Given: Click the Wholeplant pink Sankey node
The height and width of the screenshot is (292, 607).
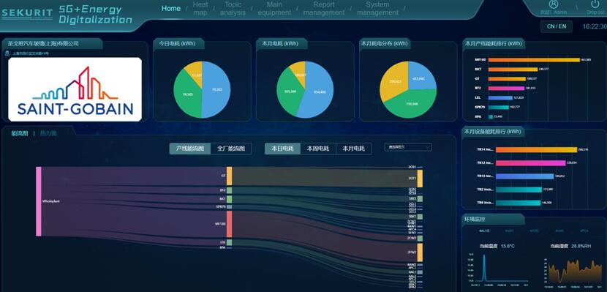Looking at the screenshot, I should point(38,201).
